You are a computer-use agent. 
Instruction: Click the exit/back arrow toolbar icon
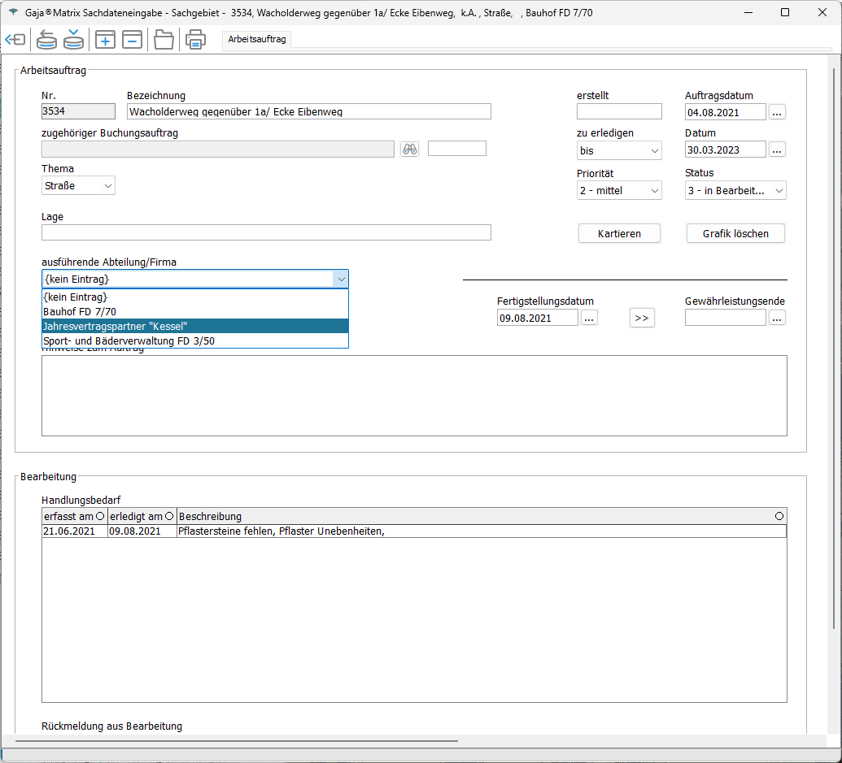15,39
